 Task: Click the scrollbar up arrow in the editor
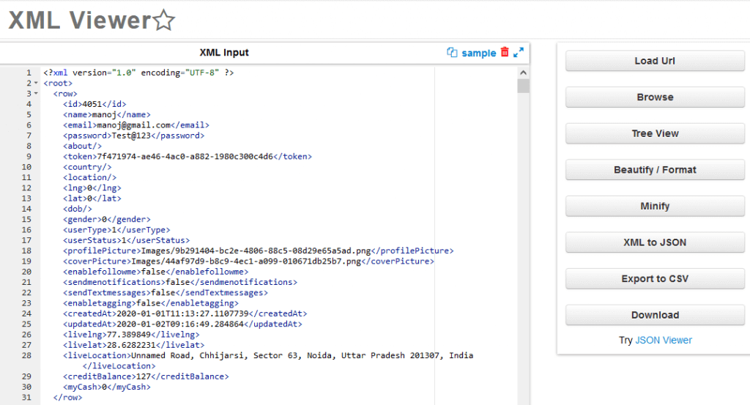coord(523,73)
